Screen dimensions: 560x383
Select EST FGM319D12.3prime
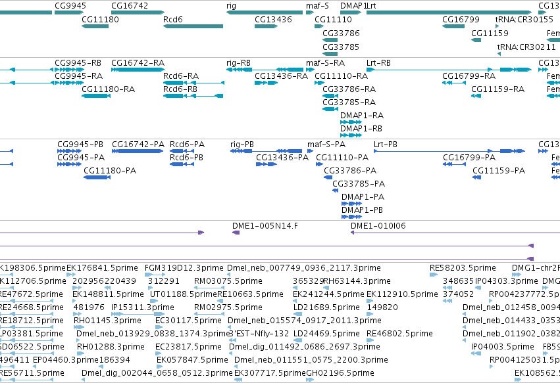pos(184,268)
